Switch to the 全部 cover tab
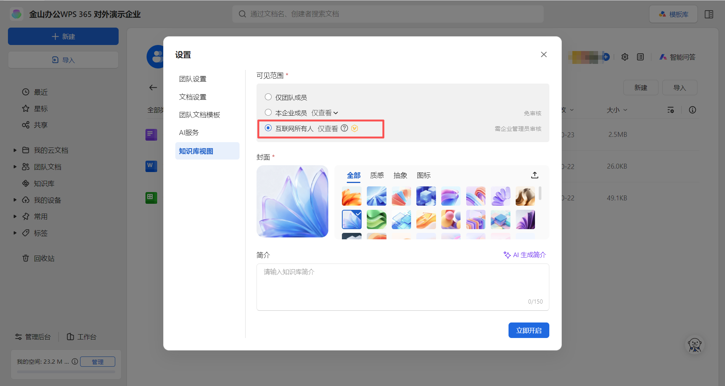The image size is (725, 386). tap(354, 175)
